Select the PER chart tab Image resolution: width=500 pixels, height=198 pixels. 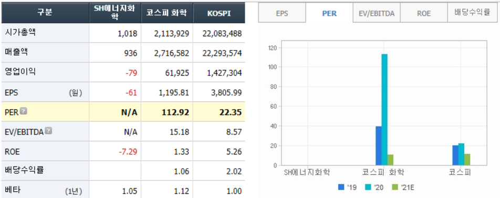329,13
